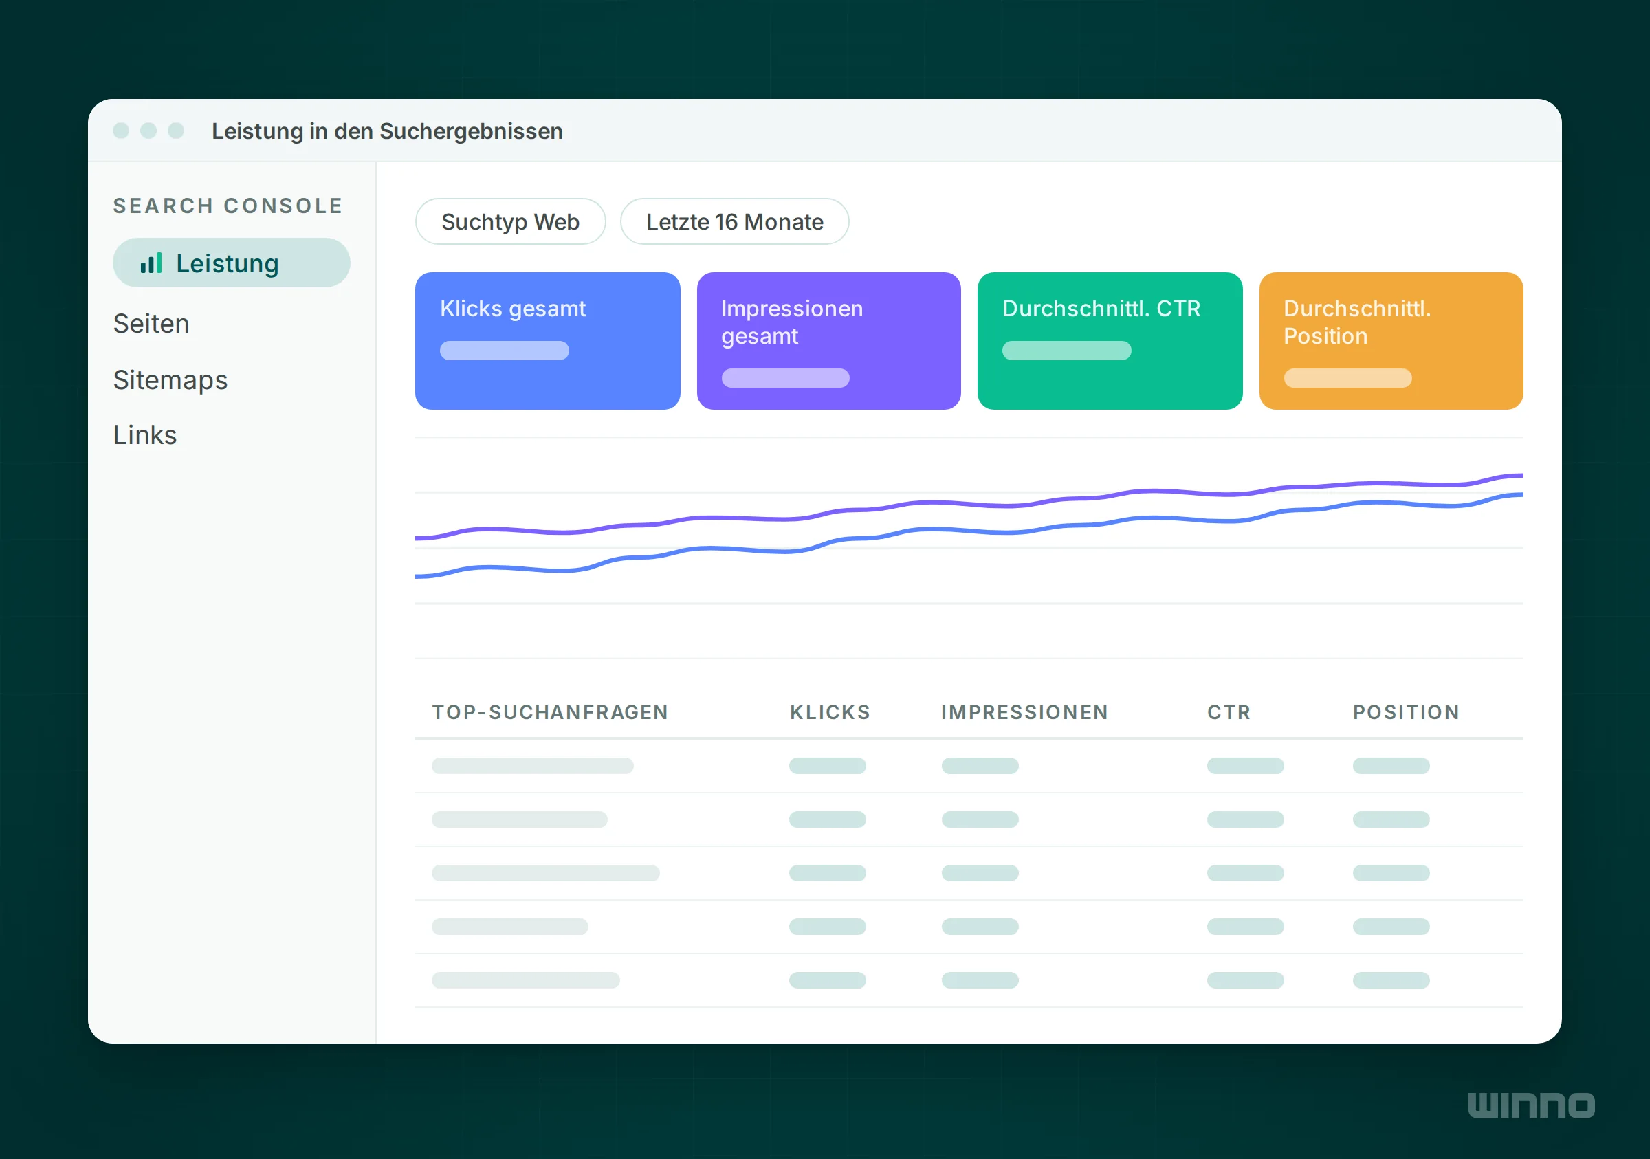Viewport: 1650px width, 1159px height.
Task: Open the Seiten sidebar item
Action: coord(151,323)
